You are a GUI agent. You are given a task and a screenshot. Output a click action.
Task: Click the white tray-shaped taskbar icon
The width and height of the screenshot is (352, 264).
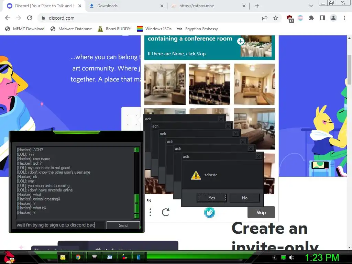[x=94, y=257]
